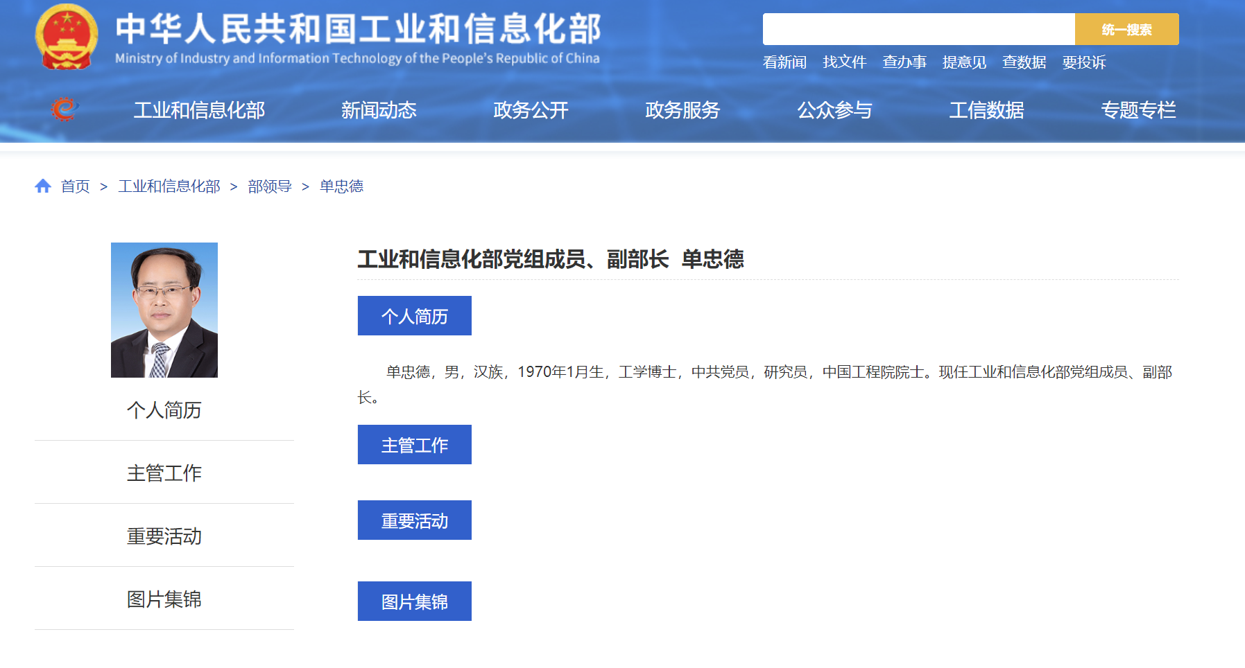Click 工业和信息化部 breadcrumb link
This screenshot has width=1245, height=668.
click(x=169, y=186)
